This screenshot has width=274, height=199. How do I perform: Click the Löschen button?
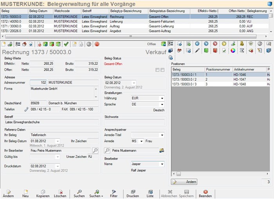pyautogui.click(x=60, y=194)
